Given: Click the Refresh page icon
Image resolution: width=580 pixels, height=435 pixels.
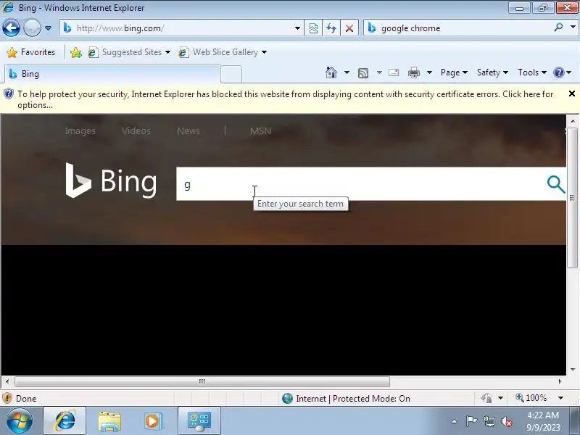Looking at the screenshot, I should click(x=331, y=28).
